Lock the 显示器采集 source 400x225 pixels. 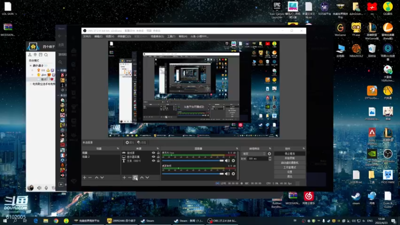click(158, 157)
